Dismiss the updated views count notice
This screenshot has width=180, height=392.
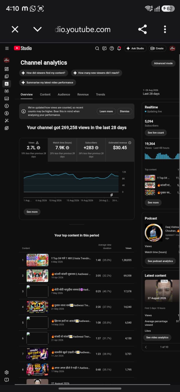click(x=124, y=111)
